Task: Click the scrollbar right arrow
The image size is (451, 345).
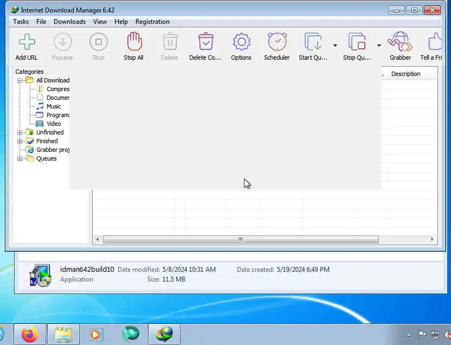Action: click(x=432, y=239)
